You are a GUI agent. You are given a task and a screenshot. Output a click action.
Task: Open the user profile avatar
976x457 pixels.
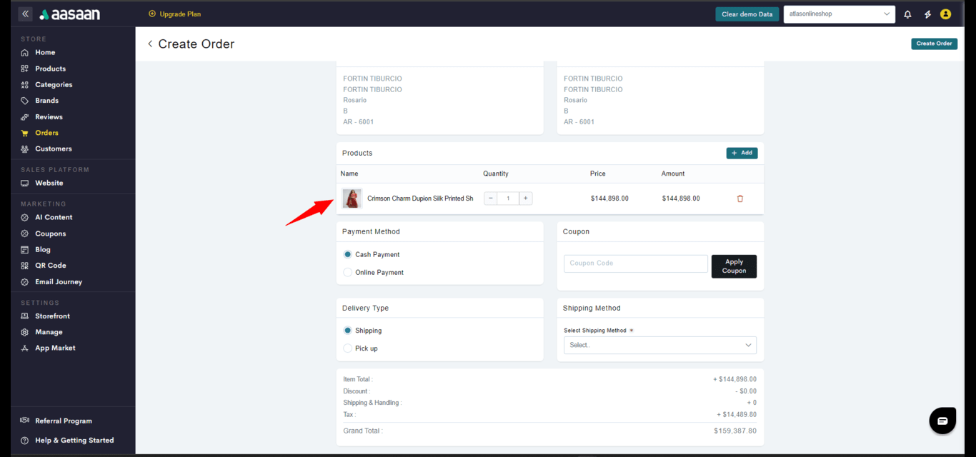coord(945,14)
